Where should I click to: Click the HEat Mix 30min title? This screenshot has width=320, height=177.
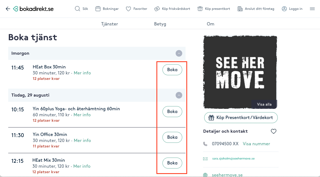[x=49, y=160]
